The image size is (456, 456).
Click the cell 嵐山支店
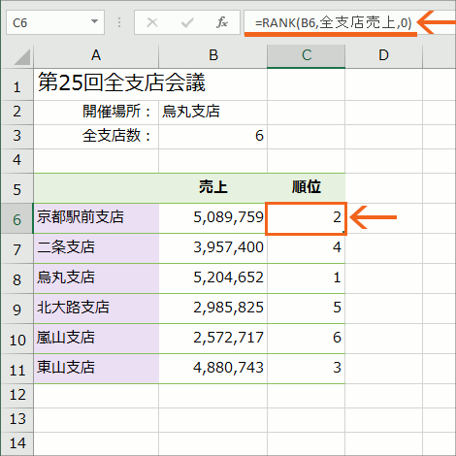coord(96,339)
